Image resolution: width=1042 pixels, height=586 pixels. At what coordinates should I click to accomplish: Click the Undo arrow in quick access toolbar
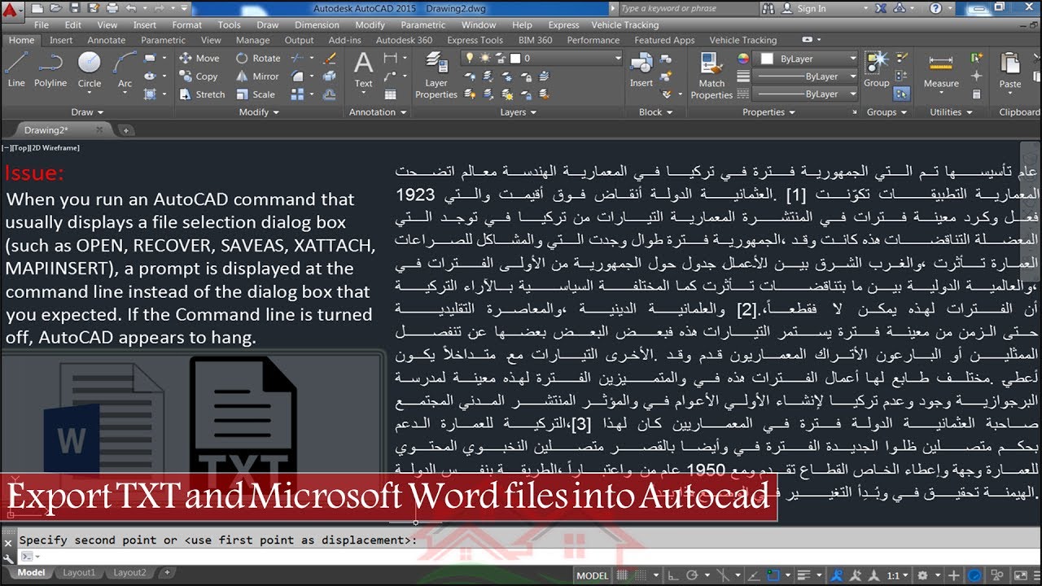pyautogui.click(x=131, y=8)
